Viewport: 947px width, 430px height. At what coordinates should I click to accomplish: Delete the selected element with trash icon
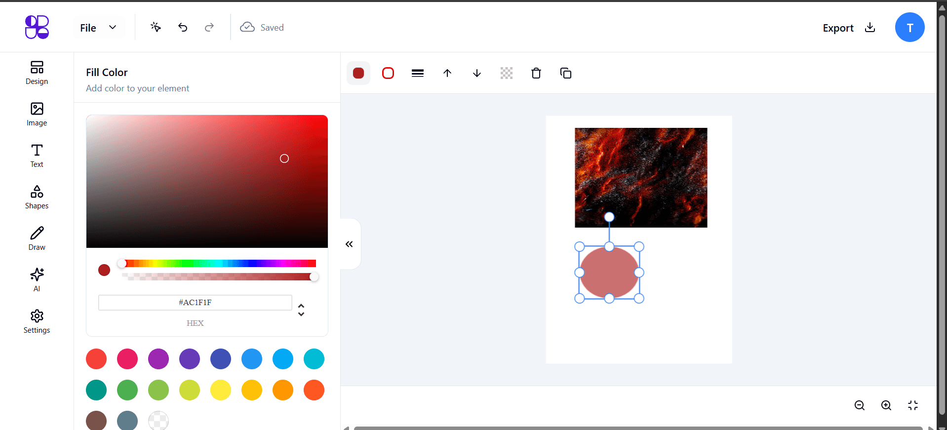536,73
